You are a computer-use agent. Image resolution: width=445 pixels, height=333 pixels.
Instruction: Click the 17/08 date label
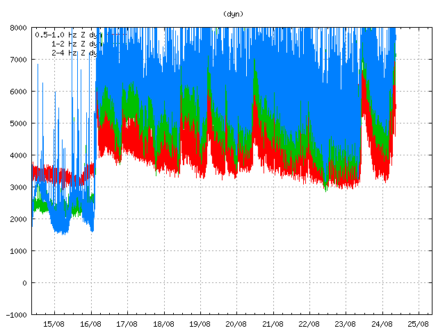coord(127,323)
